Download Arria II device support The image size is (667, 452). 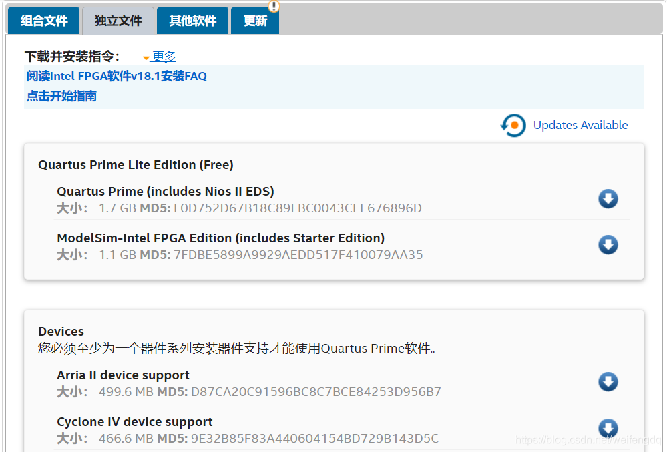pos(608,382)
